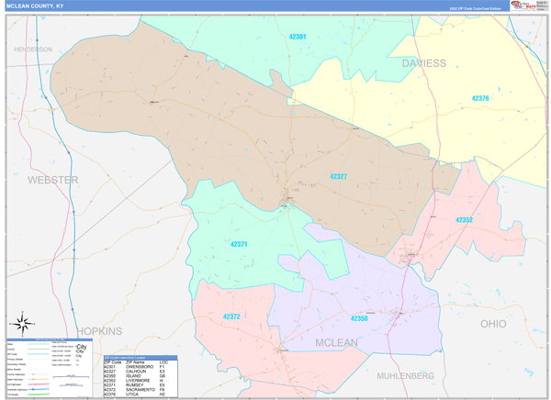Click the Webster county label

(x=52, y=180)
